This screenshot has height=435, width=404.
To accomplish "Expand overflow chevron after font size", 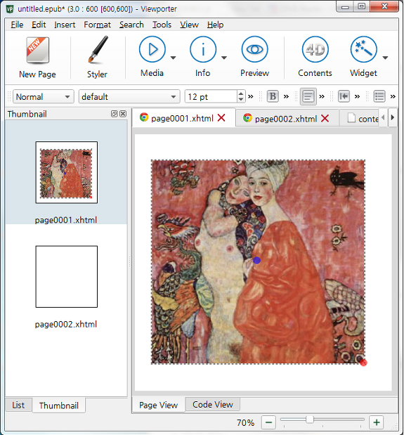I will coord(251,96).
